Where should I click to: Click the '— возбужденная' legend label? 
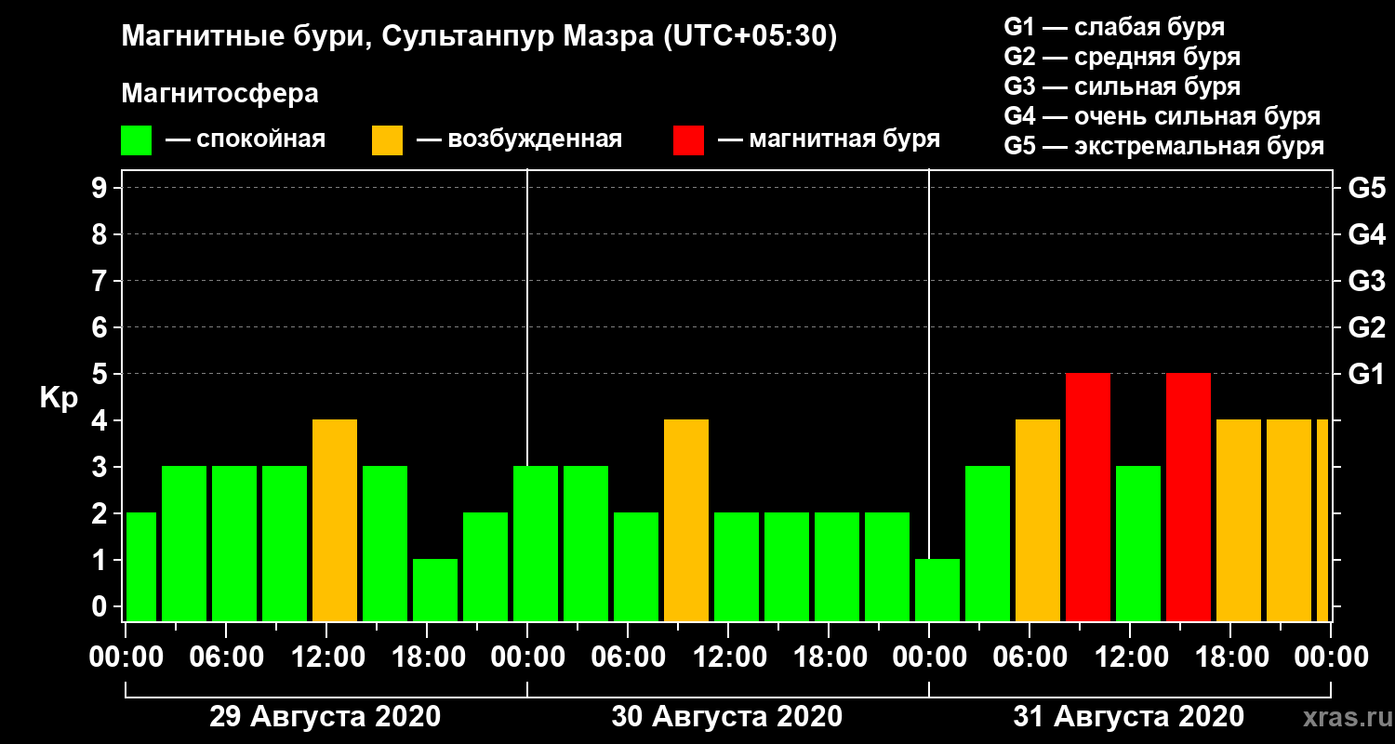click(x=519, y=140)
